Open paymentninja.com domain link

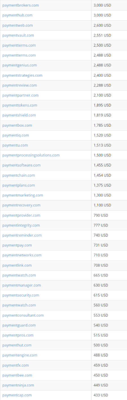[18, 385]
